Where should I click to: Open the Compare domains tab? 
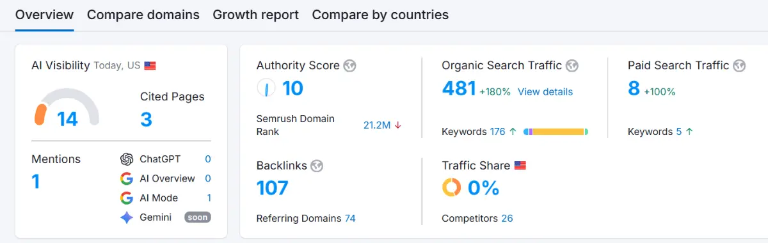point(143,15)
